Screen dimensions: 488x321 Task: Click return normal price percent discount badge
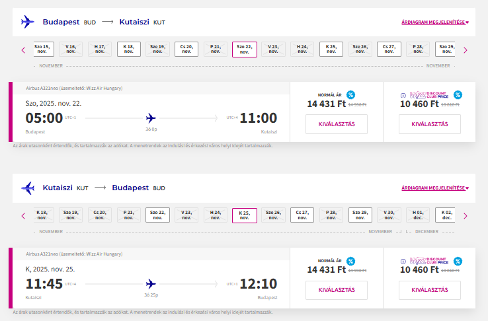pyautogui.click(x=350, y=261)
